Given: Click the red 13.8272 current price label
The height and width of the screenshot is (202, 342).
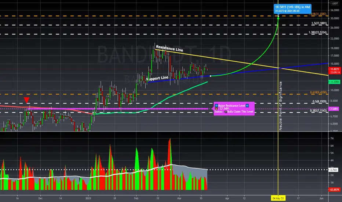Looking at the screenshot, I should 335,71.
